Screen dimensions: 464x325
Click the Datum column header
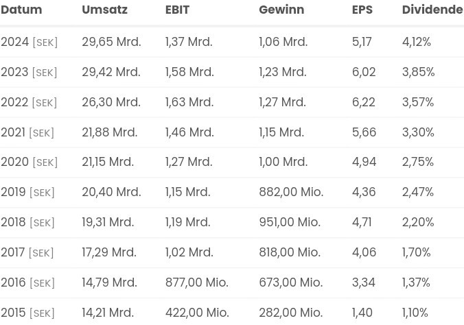pos(21,10)
